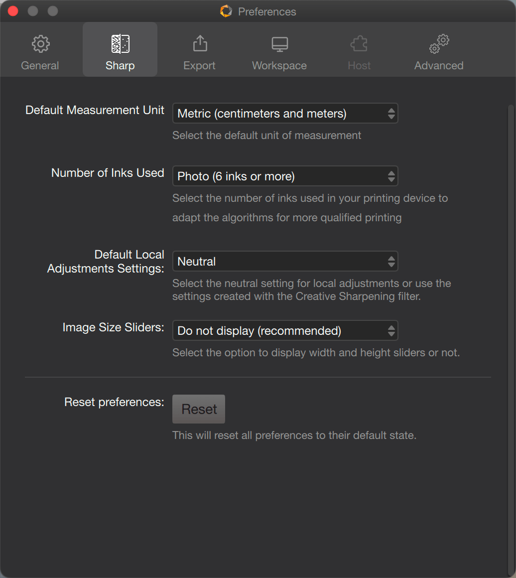Click the Workspace monitor icon
Viewport: 516px width, 578px height.
click(280, 44)
